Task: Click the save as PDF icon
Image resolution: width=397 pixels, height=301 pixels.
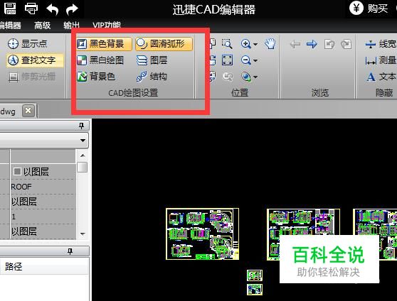Action: tap(10, 9)
